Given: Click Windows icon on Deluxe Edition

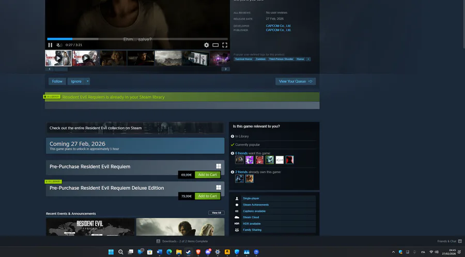Looking at the screenshot, I should click(219, 188).
